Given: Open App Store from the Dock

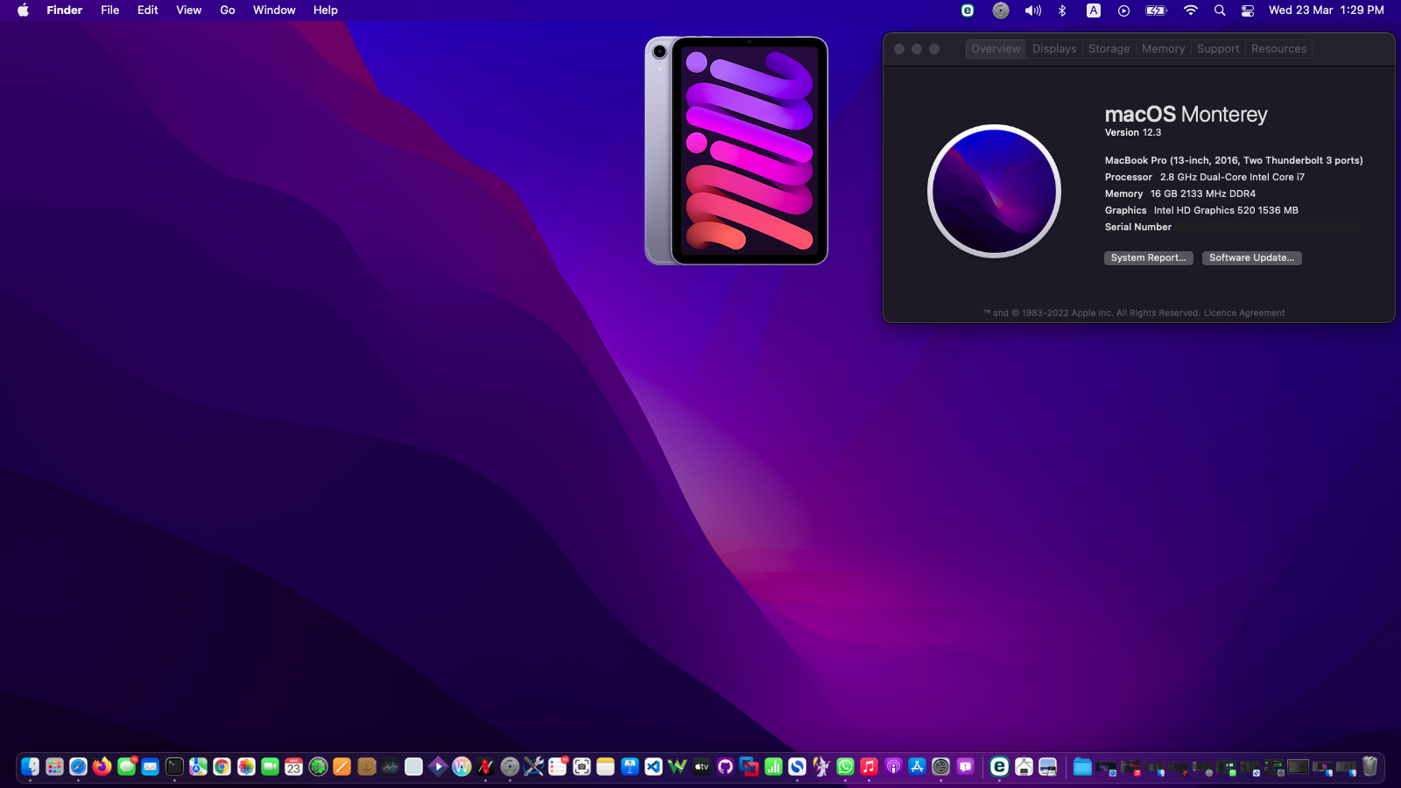Looking at the screenshot, I should (x=917, y=767).
